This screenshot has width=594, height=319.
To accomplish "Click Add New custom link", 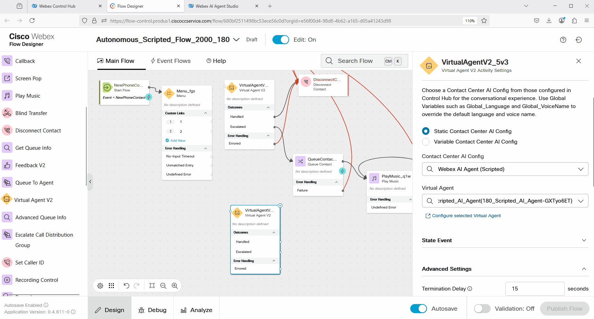I will click(x=177, y=141).
